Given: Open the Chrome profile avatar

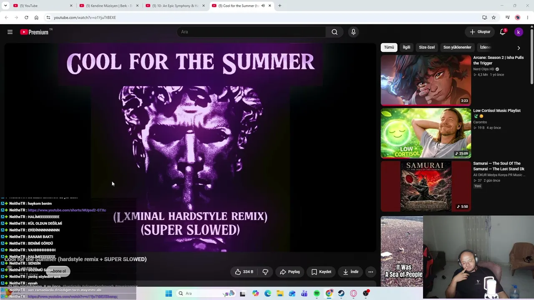Looking at the screenshot, I should click(x=518, y=17).
